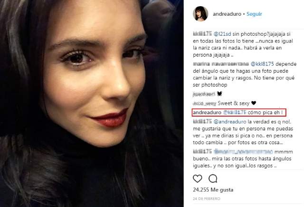Click blurred username before 'Sweet & sexy'

click(x=204, y=104)
